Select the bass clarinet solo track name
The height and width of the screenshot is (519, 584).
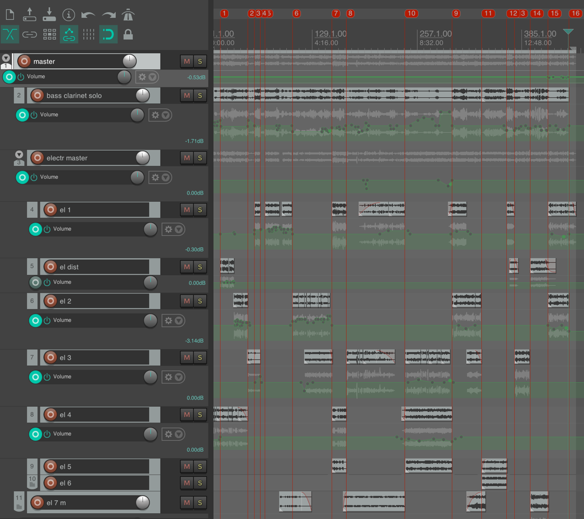click(x=74, y=96)
